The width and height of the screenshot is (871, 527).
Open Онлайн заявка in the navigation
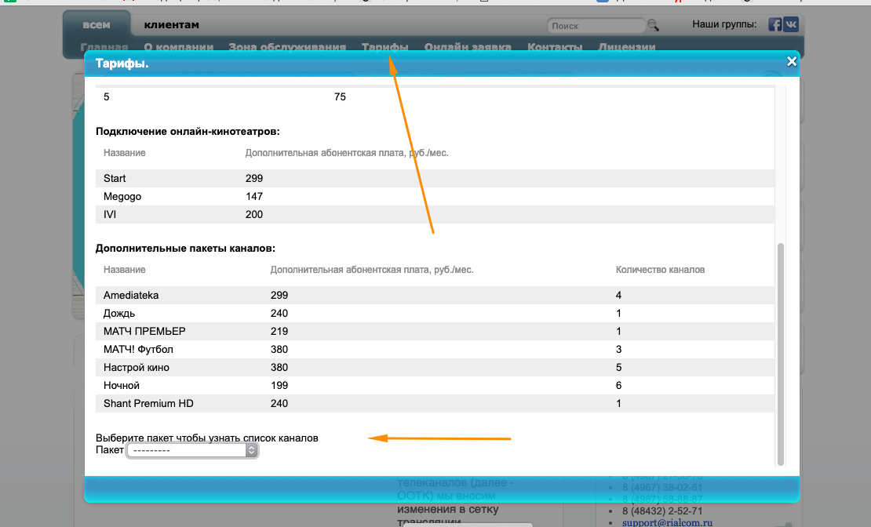point(468,47)
